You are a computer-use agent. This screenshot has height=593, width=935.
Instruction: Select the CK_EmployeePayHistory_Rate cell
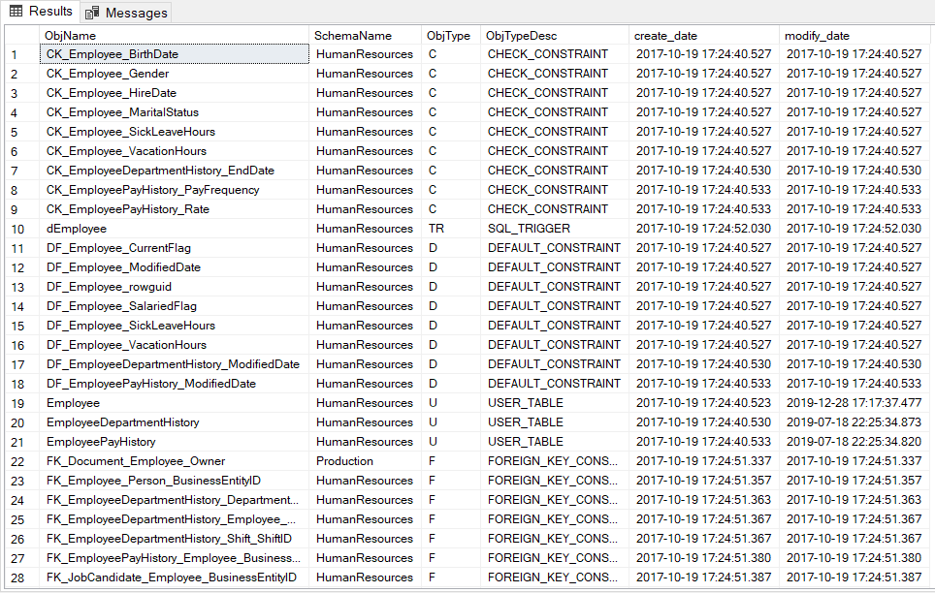click(175, 209)
